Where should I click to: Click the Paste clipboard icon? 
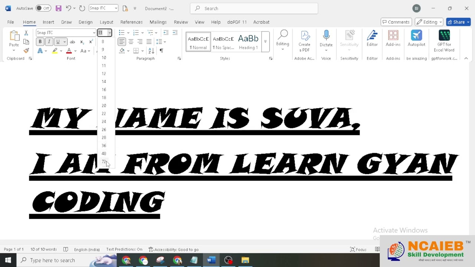point(14,36)
